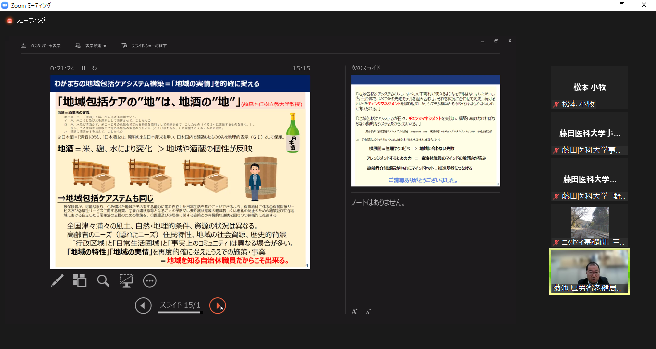Open the see all slides grid view
656x349 pixels.
tap(80, 280)
